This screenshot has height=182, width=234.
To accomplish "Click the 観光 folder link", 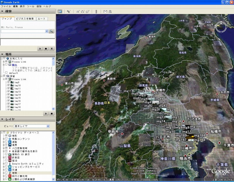I will coord(14,65).
